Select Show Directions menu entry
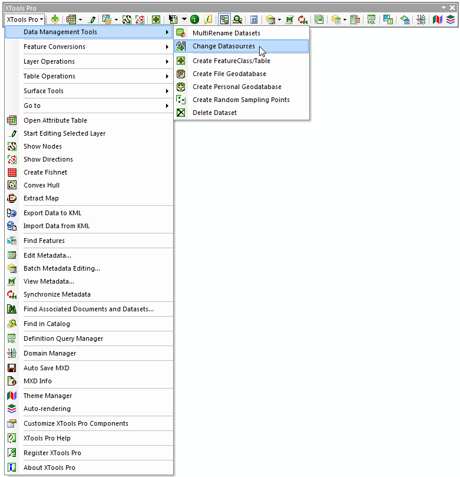 click(89, 159)
